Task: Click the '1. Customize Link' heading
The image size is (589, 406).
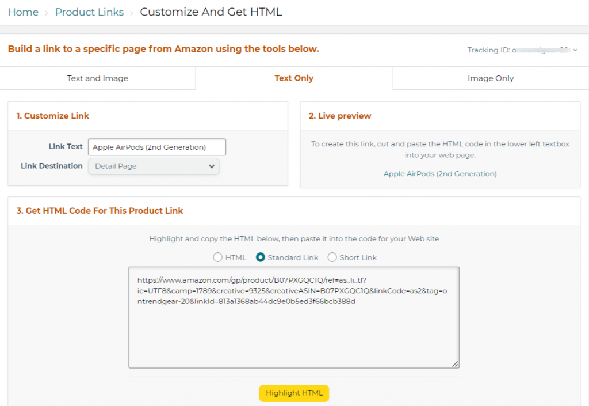Action: point(52,116)
